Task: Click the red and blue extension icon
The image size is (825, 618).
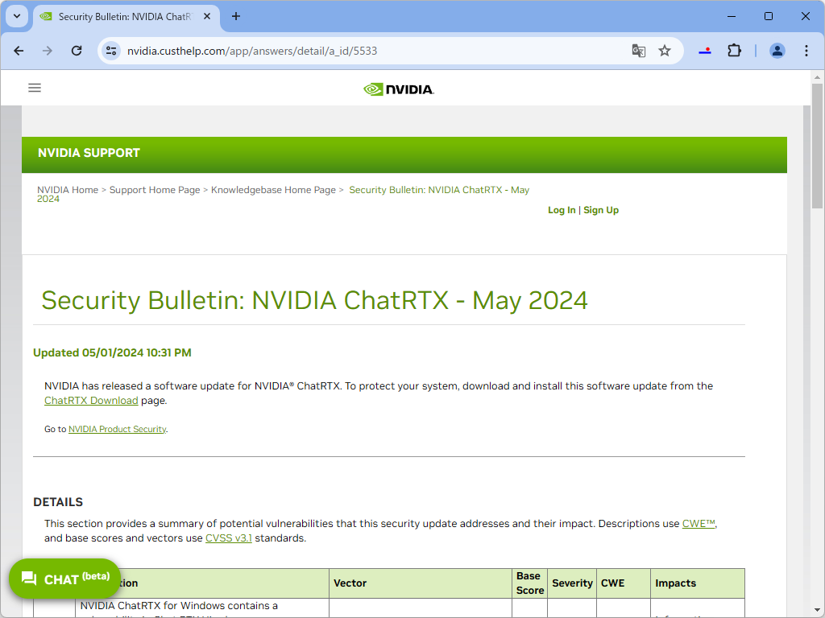Action: [705, 51]
